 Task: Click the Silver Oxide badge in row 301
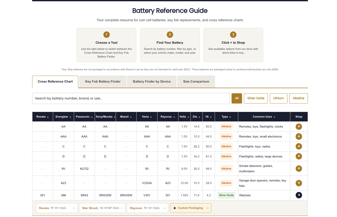[x=226, y=195]
